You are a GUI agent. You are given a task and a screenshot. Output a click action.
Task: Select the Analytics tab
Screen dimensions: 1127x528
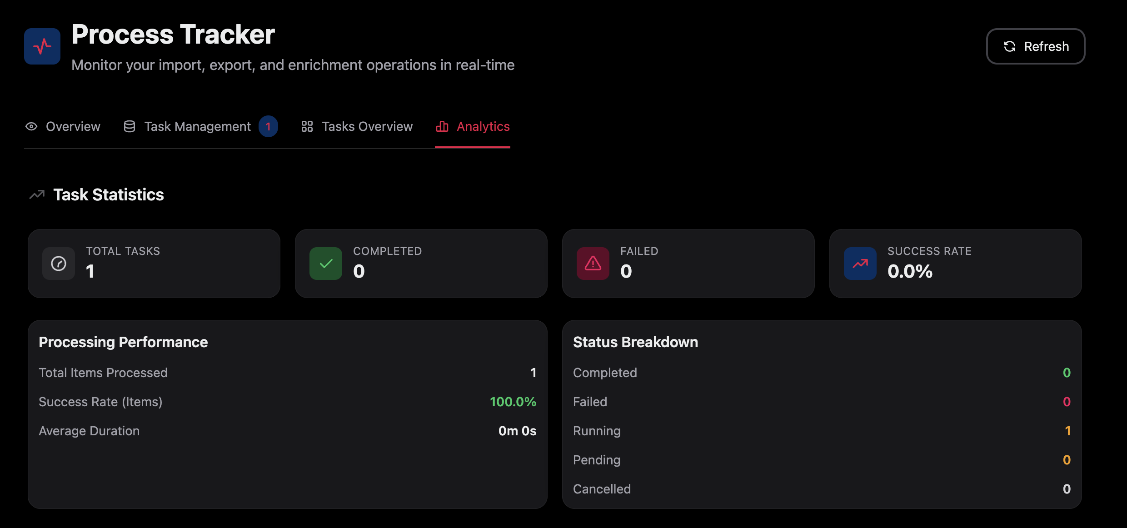tap(483, 126)
